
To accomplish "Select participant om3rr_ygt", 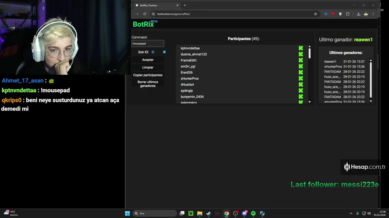I will click(x=188, y=66).
